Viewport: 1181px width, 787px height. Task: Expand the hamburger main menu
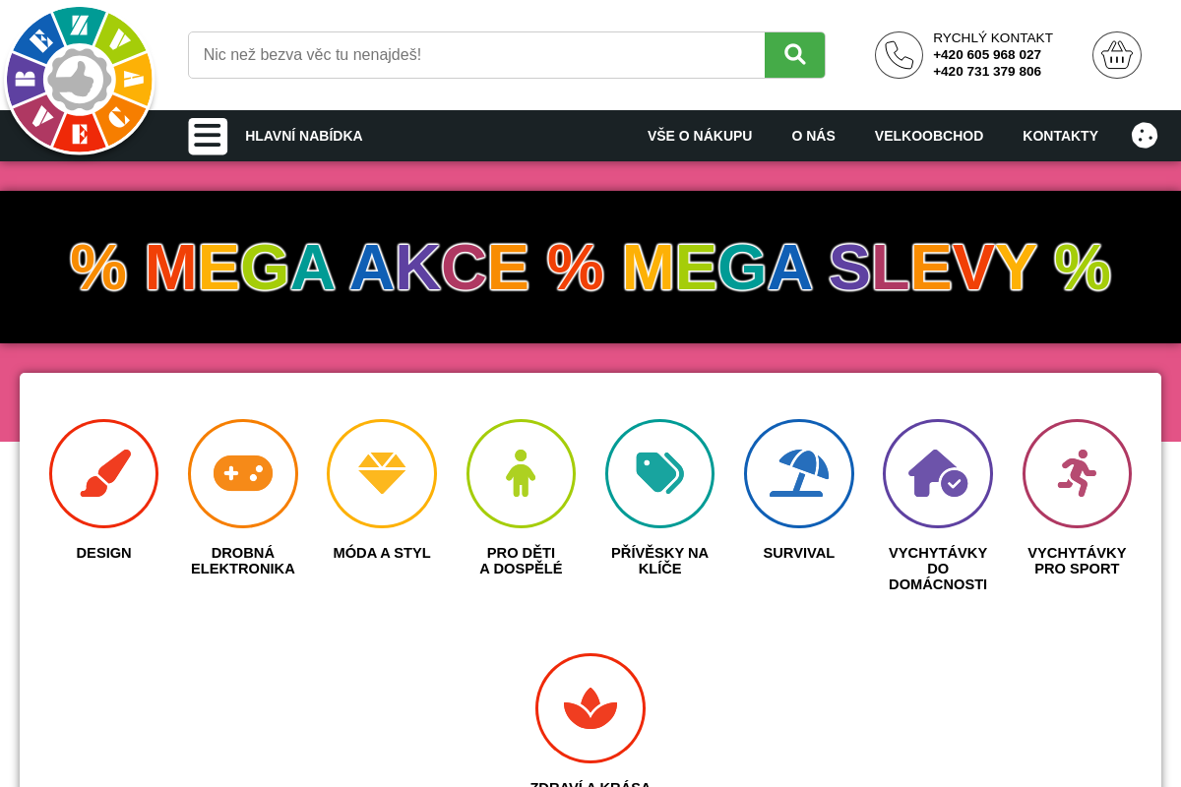208,136
